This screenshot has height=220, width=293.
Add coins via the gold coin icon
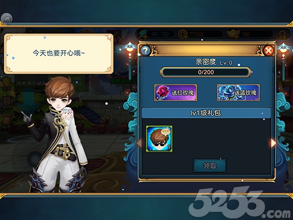[183, 35]
